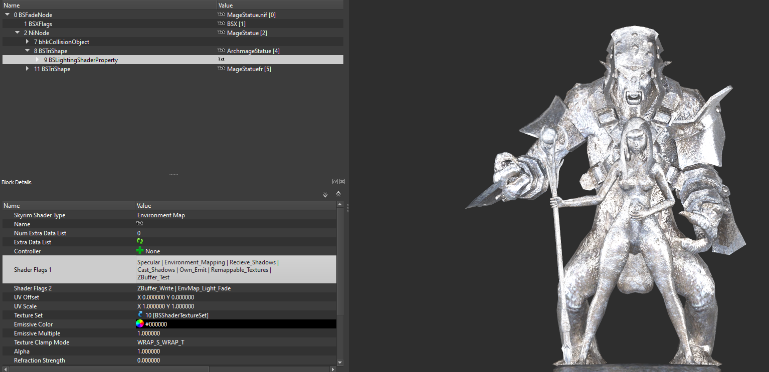
Task: Click the Txt icon beside MageStatue [2]
Action: [221, 33]
